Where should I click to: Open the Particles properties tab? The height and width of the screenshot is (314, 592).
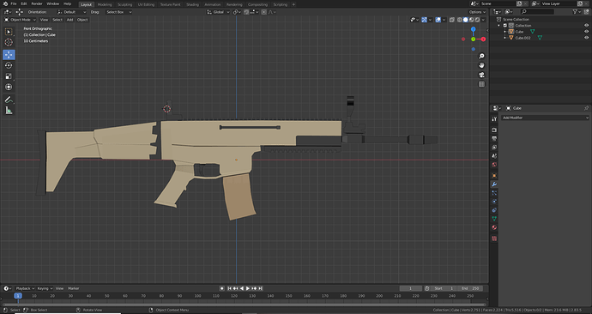tap(494, 193)
